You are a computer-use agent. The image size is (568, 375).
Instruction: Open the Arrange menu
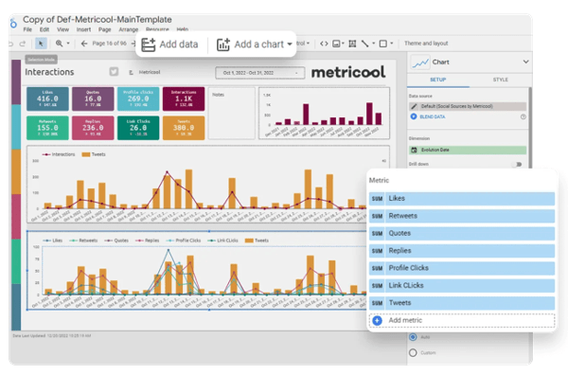[128, 29]
